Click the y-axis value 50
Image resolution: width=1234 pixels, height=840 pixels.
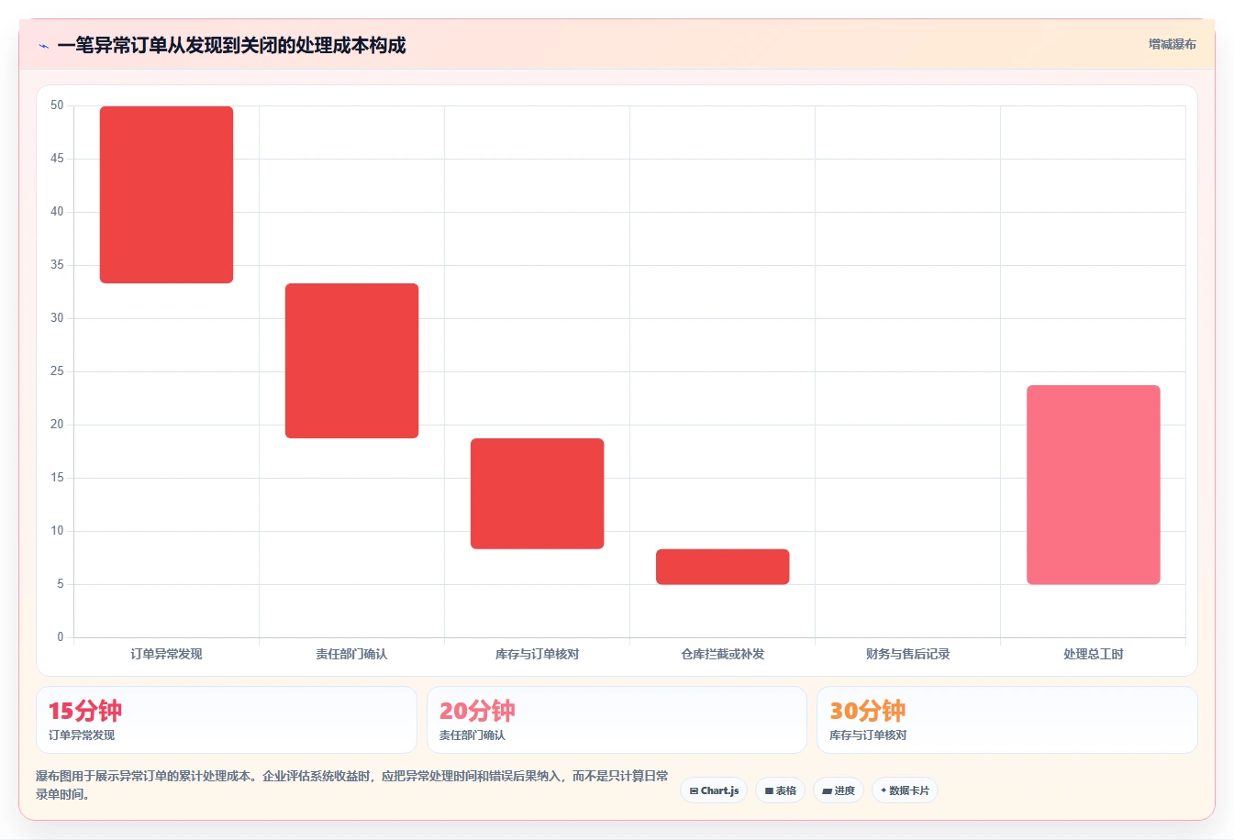click(57, 105)
